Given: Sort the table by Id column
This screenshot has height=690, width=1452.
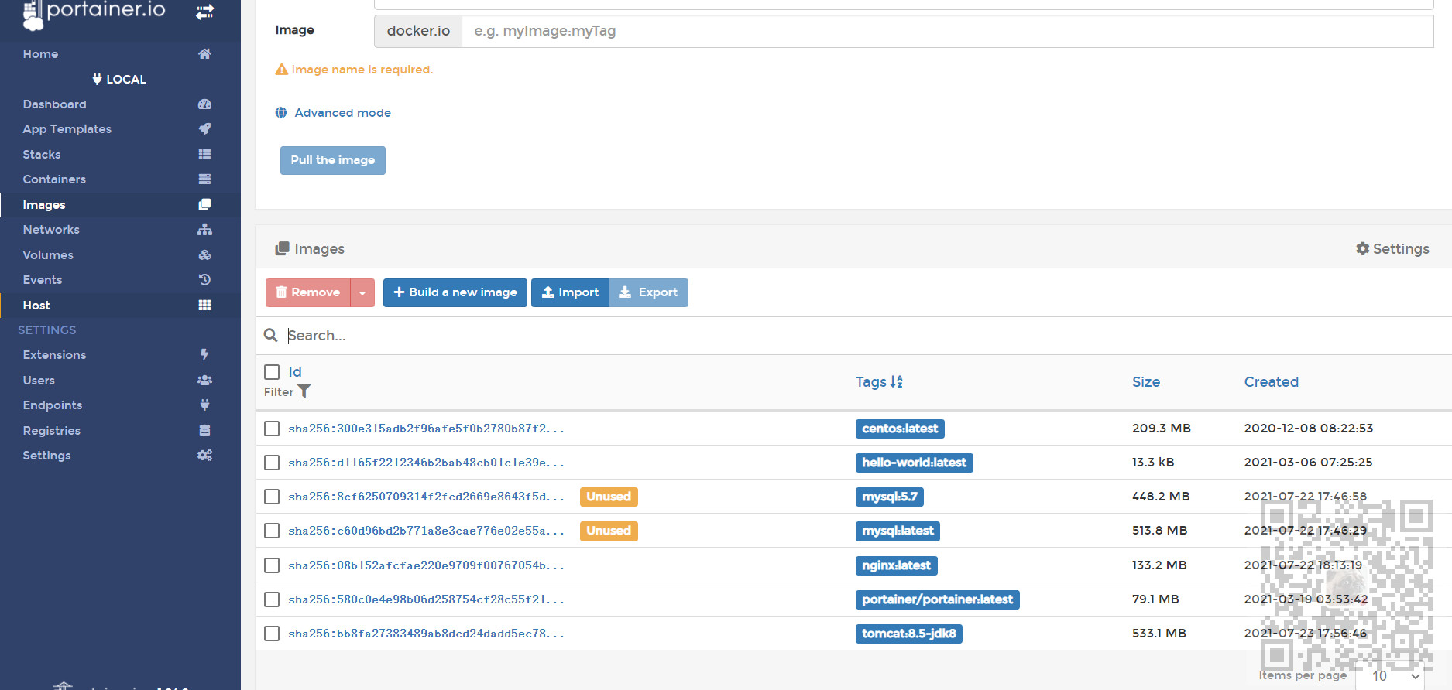Looking at the screenshot, I should 295,372.
